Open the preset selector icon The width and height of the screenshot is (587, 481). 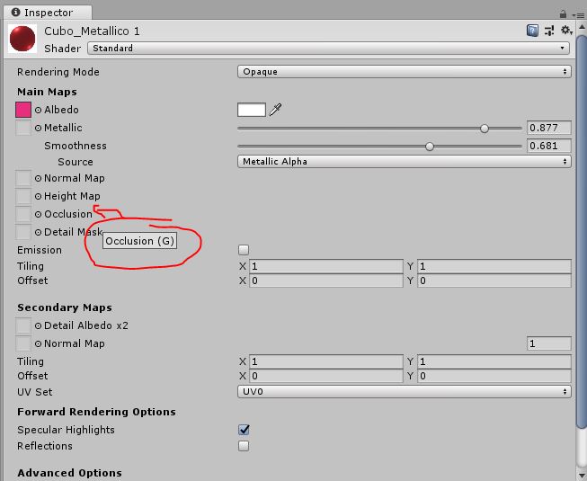[x=549, y=31]
